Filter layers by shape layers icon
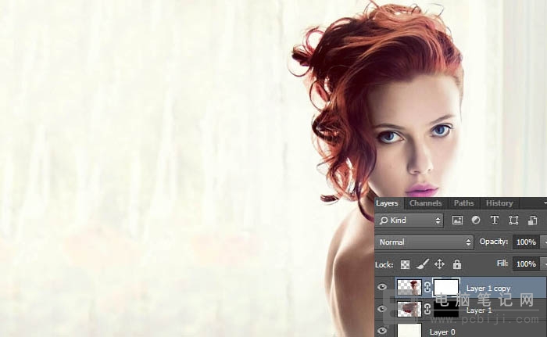Viewport: 547px width, 337px height. pos(513,220)
